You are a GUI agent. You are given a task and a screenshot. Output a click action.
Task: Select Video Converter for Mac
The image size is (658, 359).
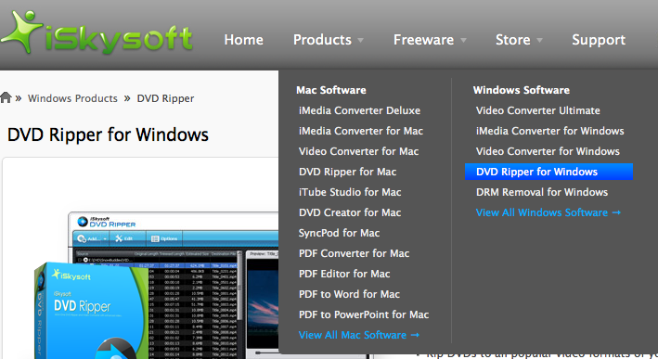click(x=359, y=151)
